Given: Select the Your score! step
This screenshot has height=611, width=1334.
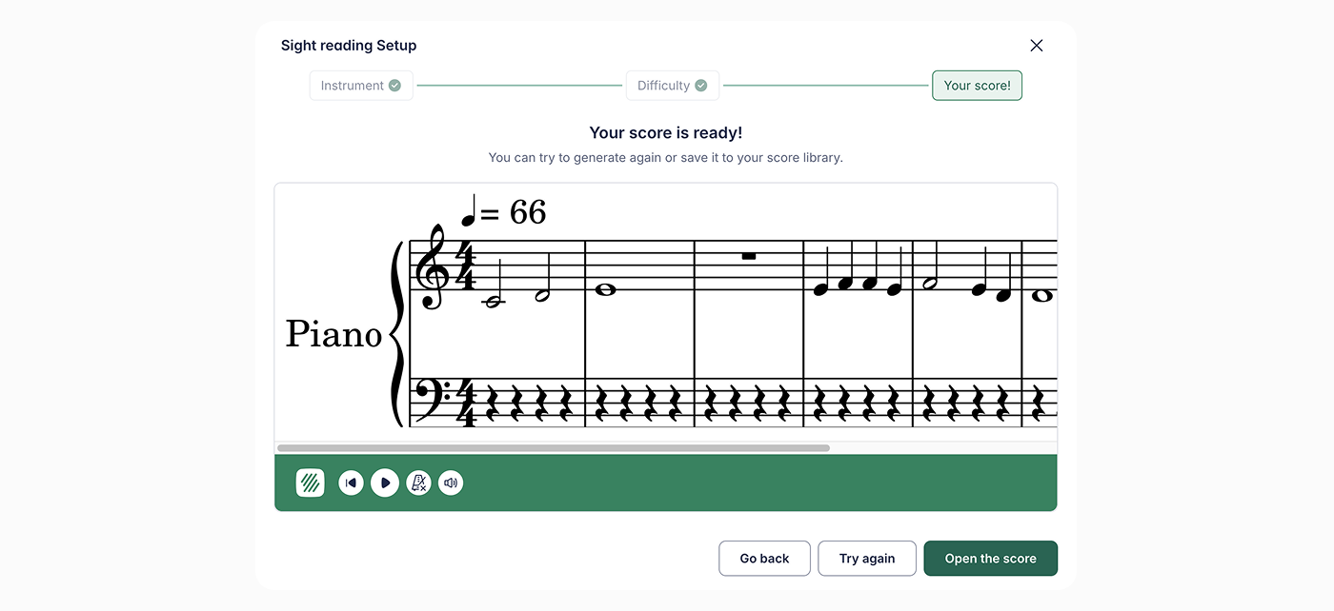Looking at the screenshot, I should (x=977, y=85).
